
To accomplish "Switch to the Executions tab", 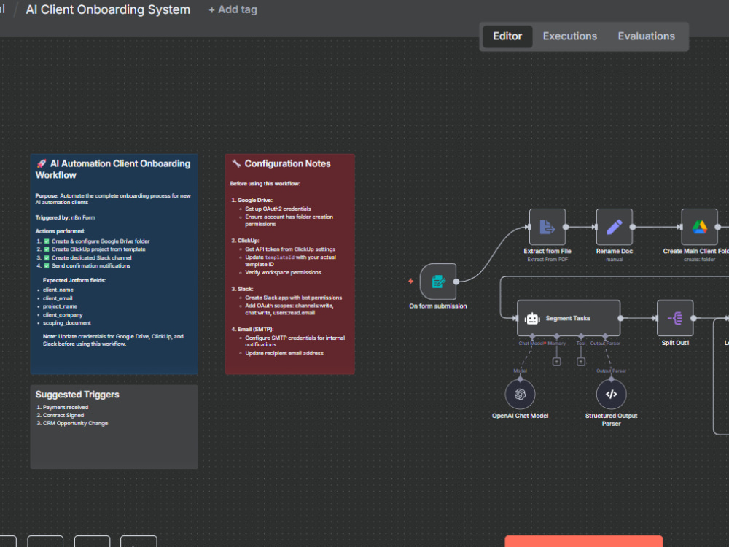I will (569, 36).
